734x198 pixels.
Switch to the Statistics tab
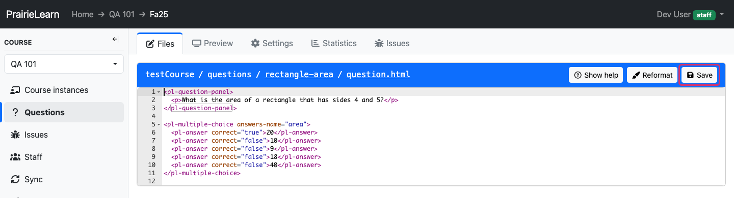coord(334,43)
